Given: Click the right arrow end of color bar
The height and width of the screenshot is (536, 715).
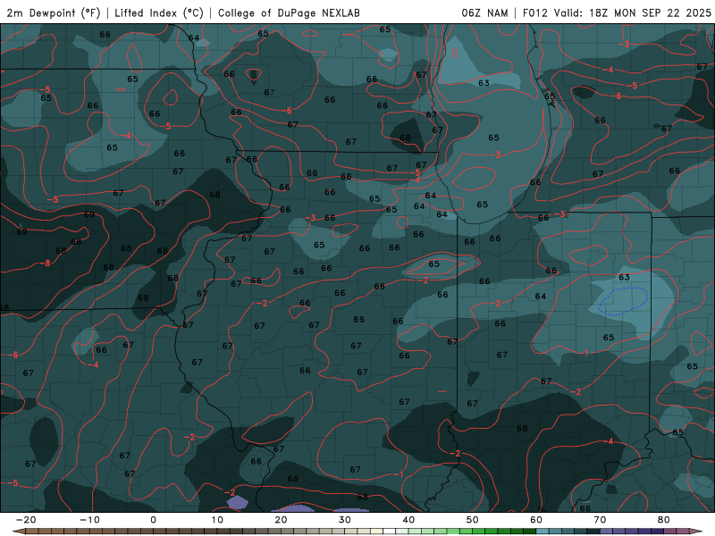Looking at the screenshot, I should click(x=696, y=532).
